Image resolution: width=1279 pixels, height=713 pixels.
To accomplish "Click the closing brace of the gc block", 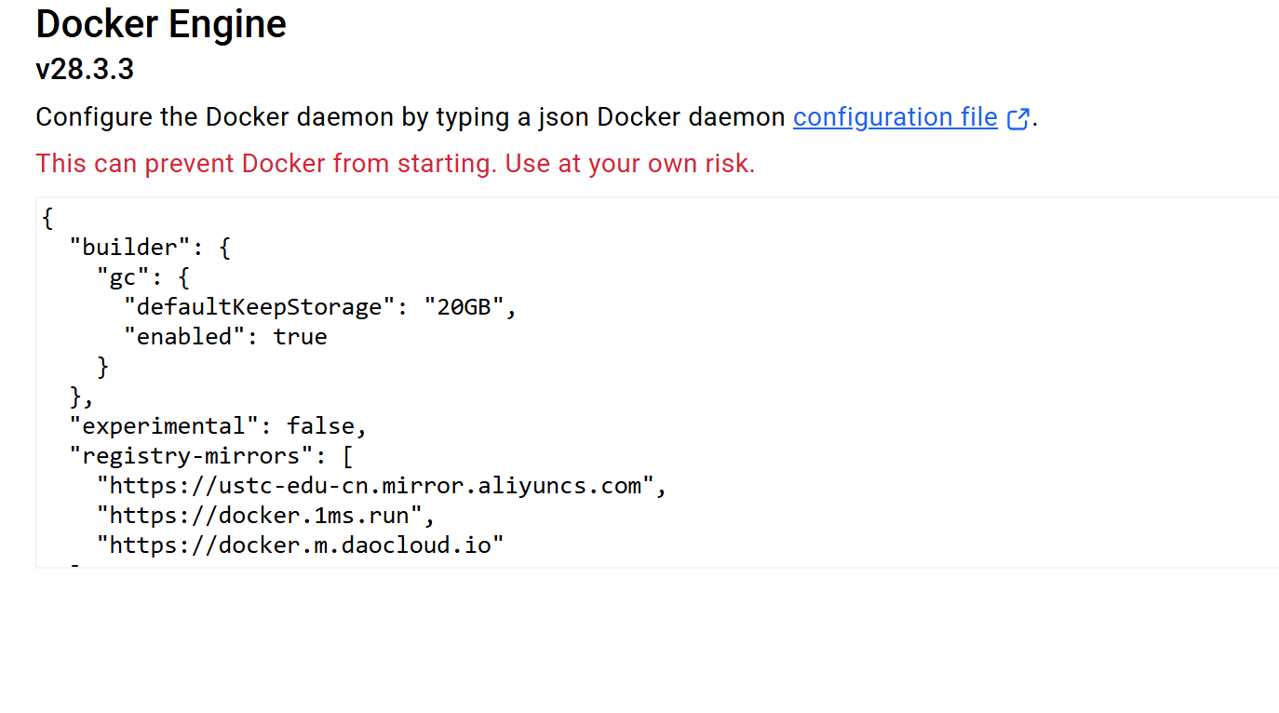I will point(101,366).
